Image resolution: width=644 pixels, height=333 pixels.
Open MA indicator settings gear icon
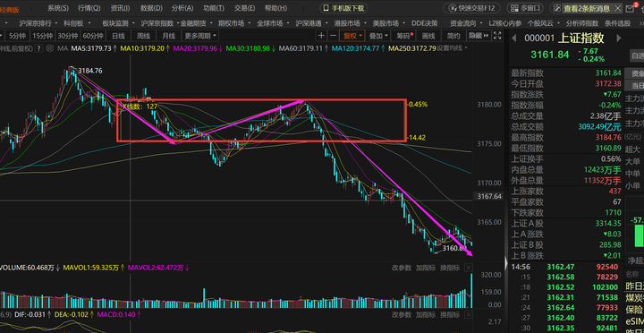click(x=50, y=48)
